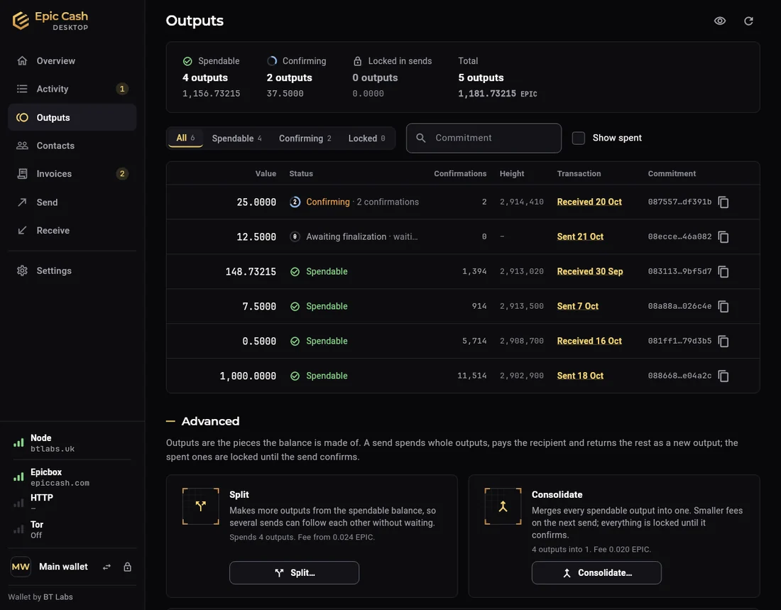781x610 pixels.
Task: Copy commitment 087557…df391b
Action: coord(723,202)
